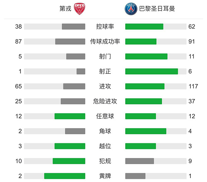207x182 pixels.
Task: Click Dijon's green 越位 offside bar
Action: [70, 146]
